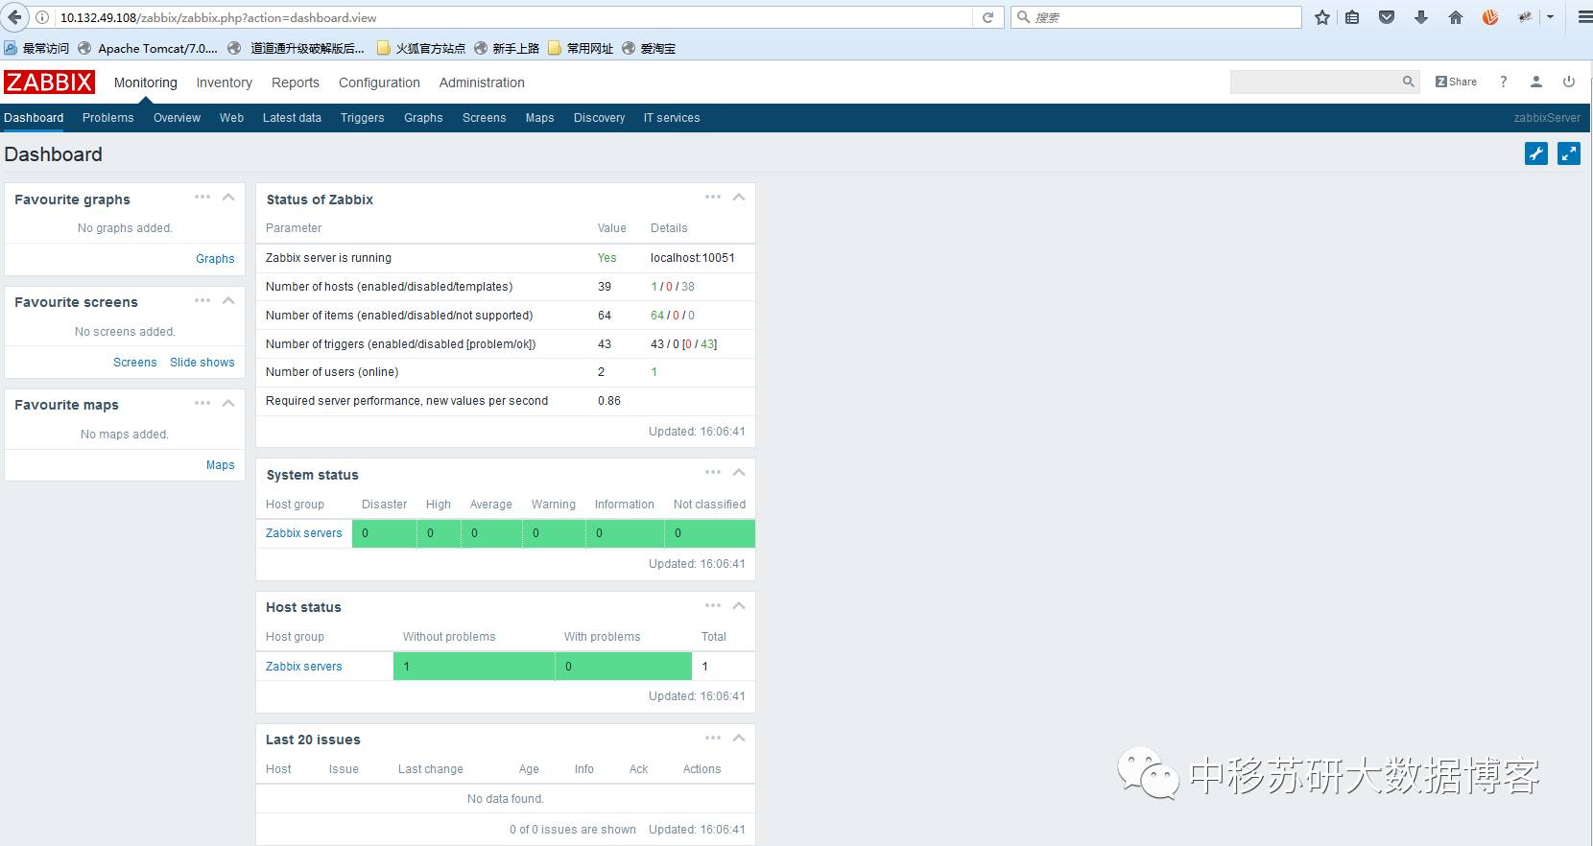Collapse the Host status widget
1593x846 pixels.
coord(739,605)
